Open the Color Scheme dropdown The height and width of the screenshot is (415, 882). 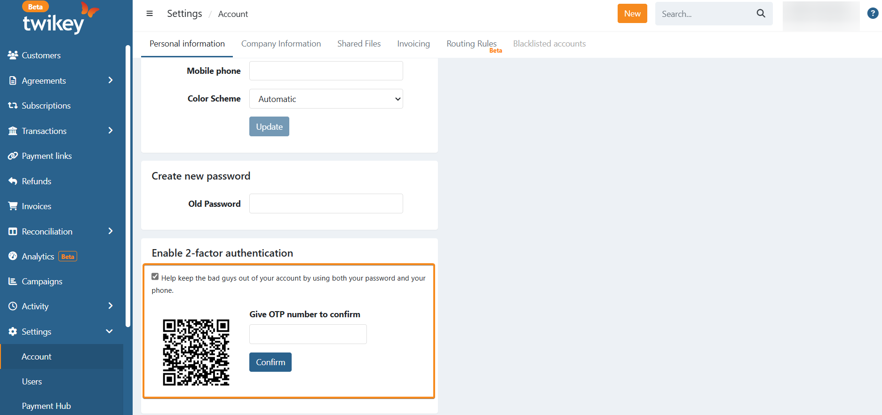tap(326, 99)
